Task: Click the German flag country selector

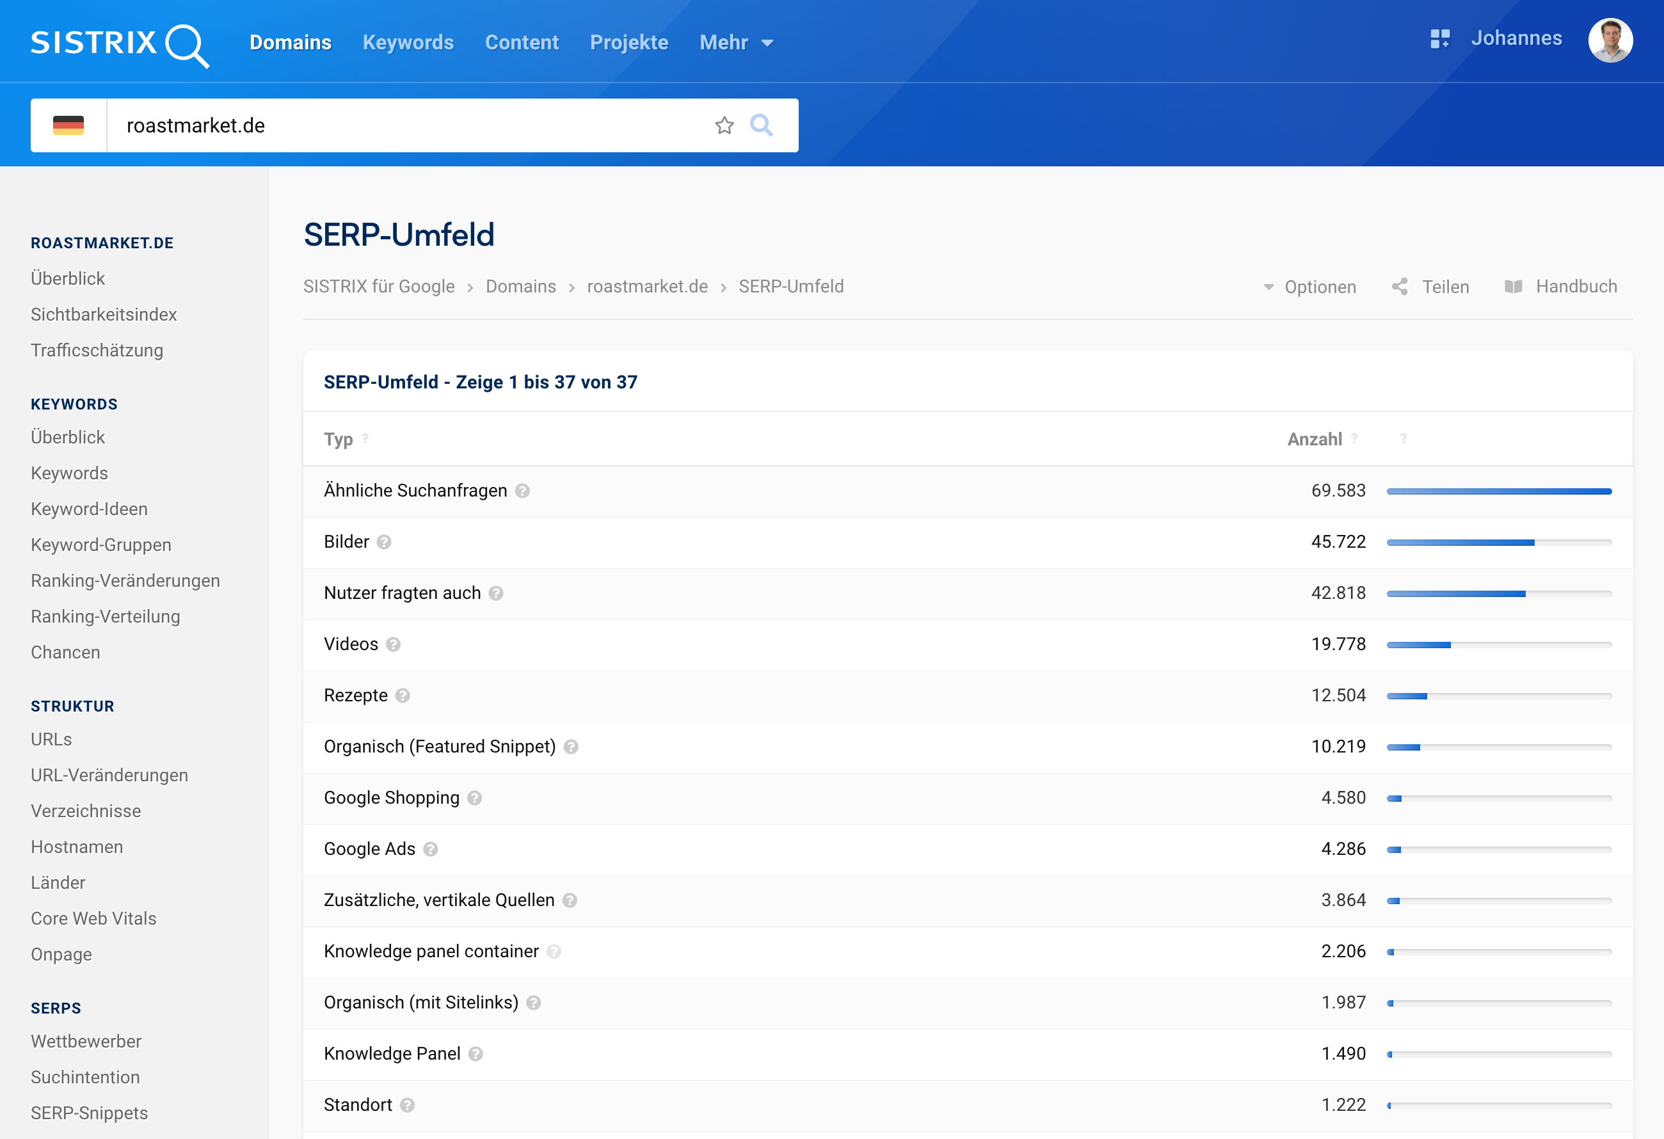Action: tap(68, 125)
